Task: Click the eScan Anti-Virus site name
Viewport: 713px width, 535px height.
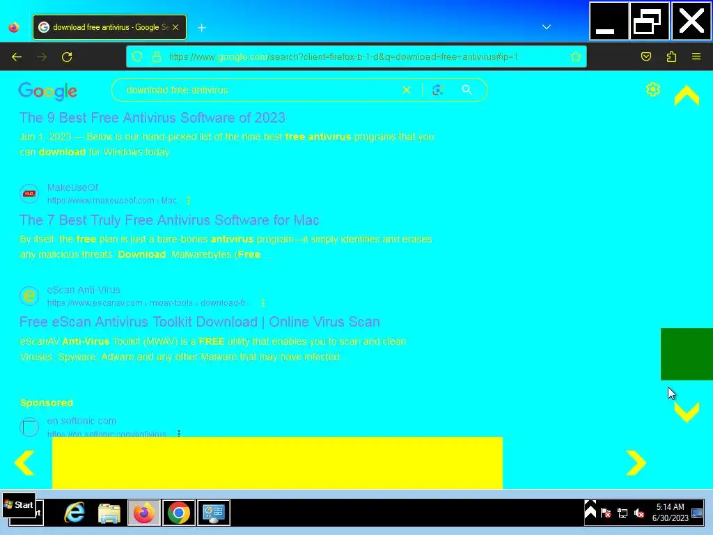Action: pyautogui.click(x=84, y=290)
